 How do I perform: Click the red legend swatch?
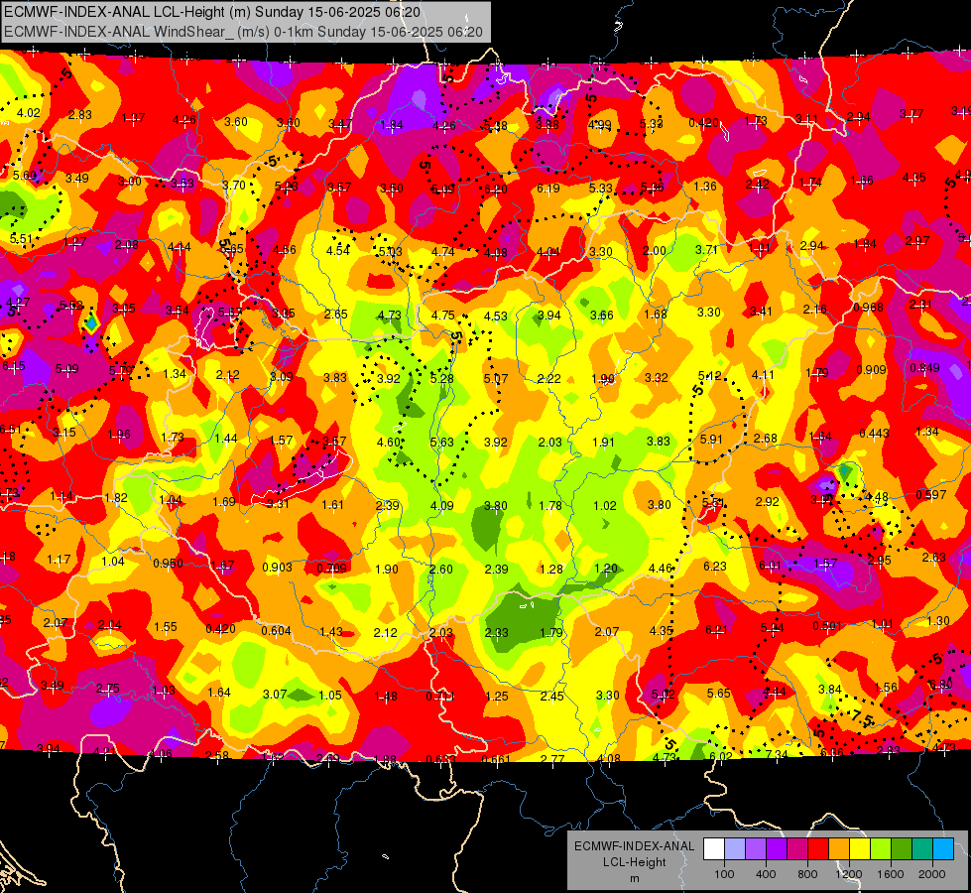(x=818, y=848)
